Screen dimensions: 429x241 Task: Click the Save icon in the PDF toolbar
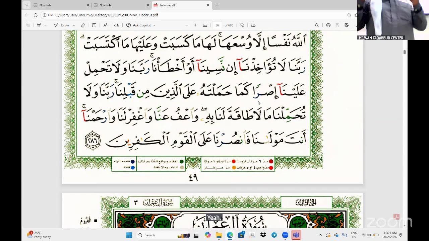[x=338, y=25]
